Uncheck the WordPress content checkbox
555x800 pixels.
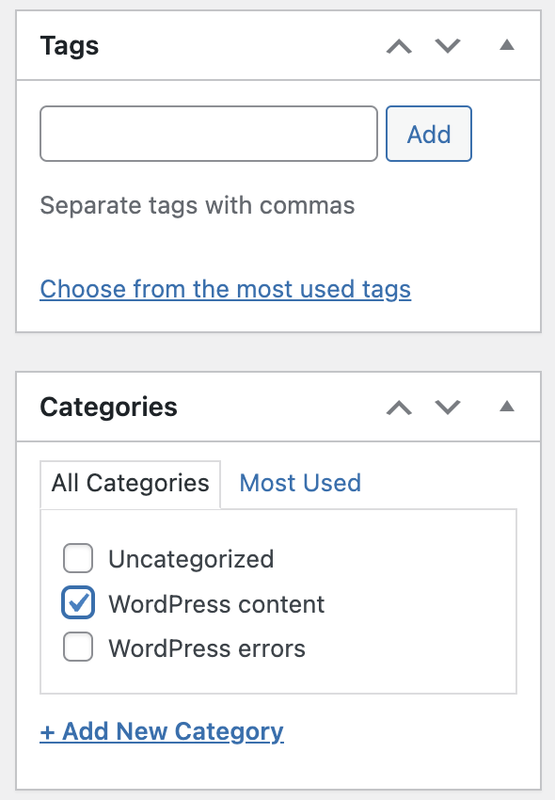pos(78,602)
